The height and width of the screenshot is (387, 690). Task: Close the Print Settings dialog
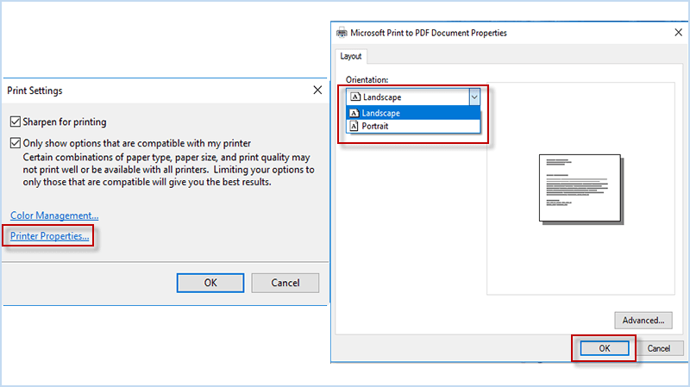point(317,90)
